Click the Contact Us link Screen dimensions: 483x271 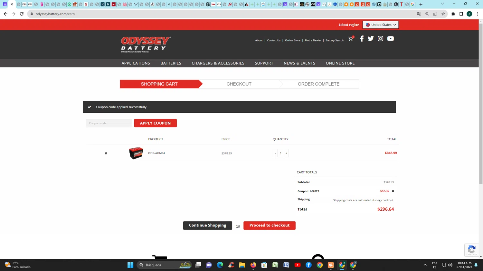point(274,40)
